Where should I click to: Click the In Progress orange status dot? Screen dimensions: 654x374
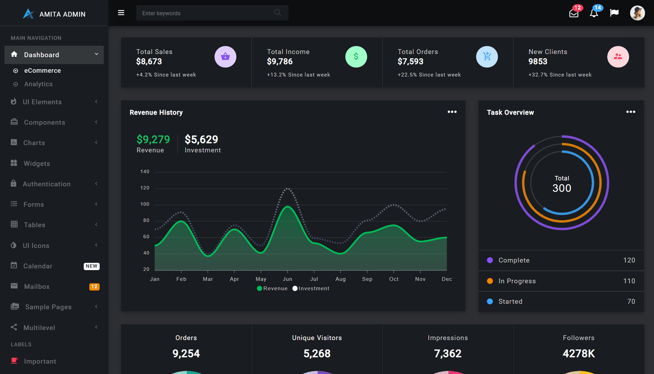tap(490, 281)
